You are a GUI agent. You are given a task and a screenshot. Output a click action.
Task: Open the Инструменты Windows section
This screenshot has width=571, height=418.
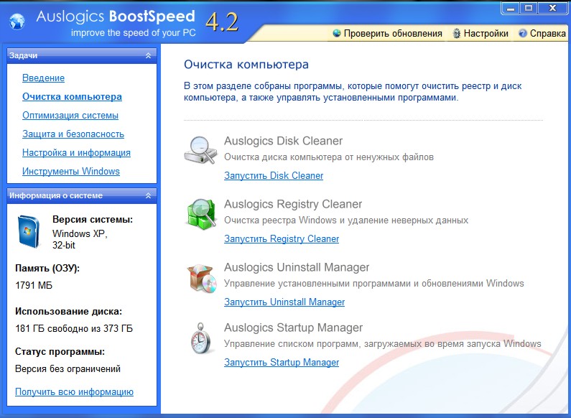pos(71,171)
